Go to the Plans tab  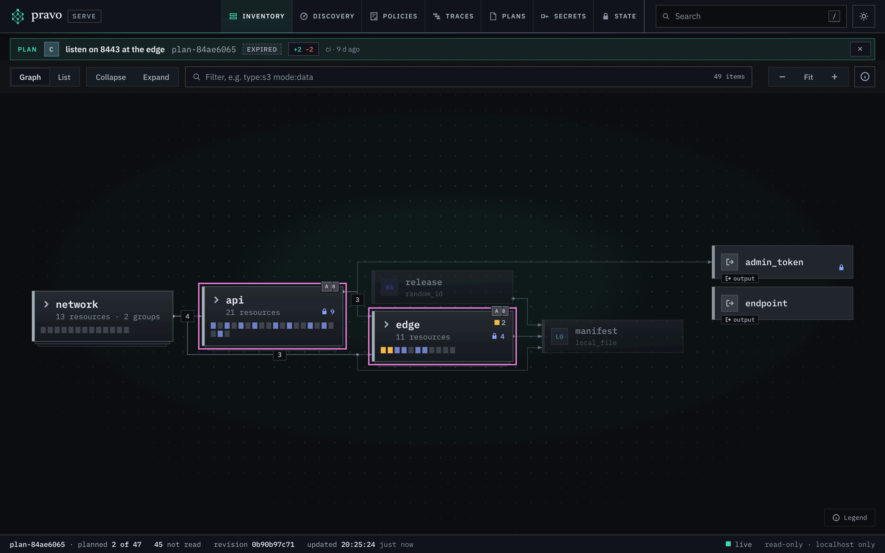click(x=507, y=16)
